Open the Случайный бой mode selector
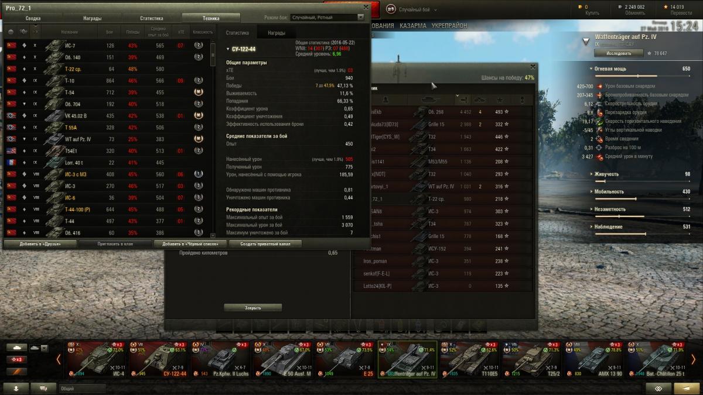Viewport: 703px width, 395px height. [x=419, y=10]
